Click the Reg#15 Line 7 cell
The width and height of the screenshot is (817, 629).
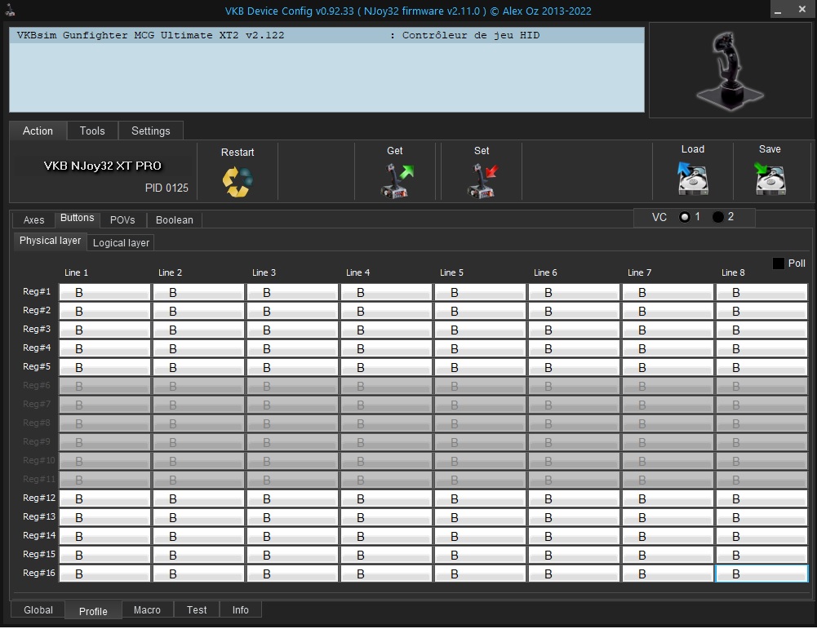pyautogui.click(x=668, y=555)
